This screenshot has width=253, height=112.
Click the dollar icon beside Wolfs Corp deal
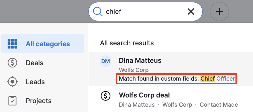(x=105, y=96)
